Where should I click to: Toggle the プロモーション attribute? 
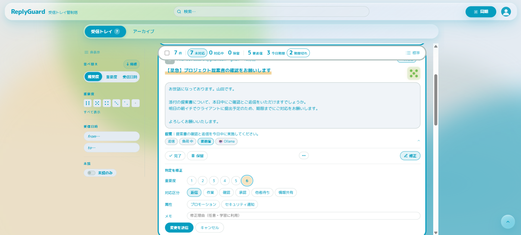(203, 204)
